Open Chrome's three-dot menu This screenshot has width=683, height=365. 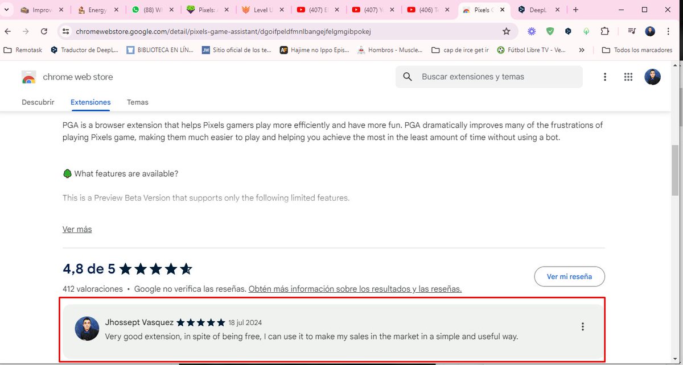pyautogui.click(x=669, y=31)
